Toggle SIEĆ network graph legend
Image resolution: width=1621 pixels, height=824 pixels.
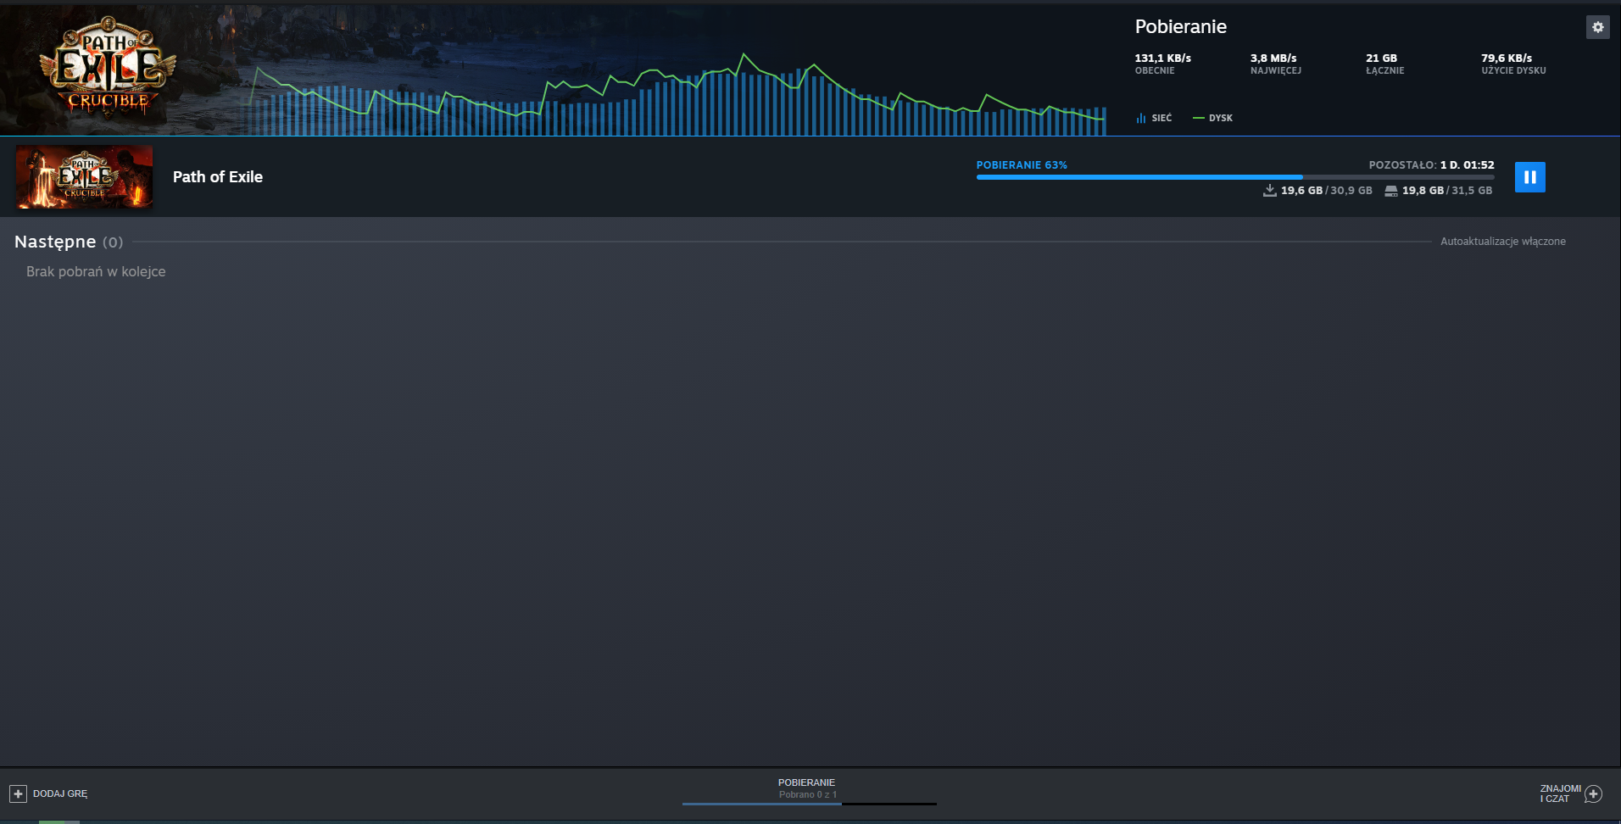[x=1154, y=118]
